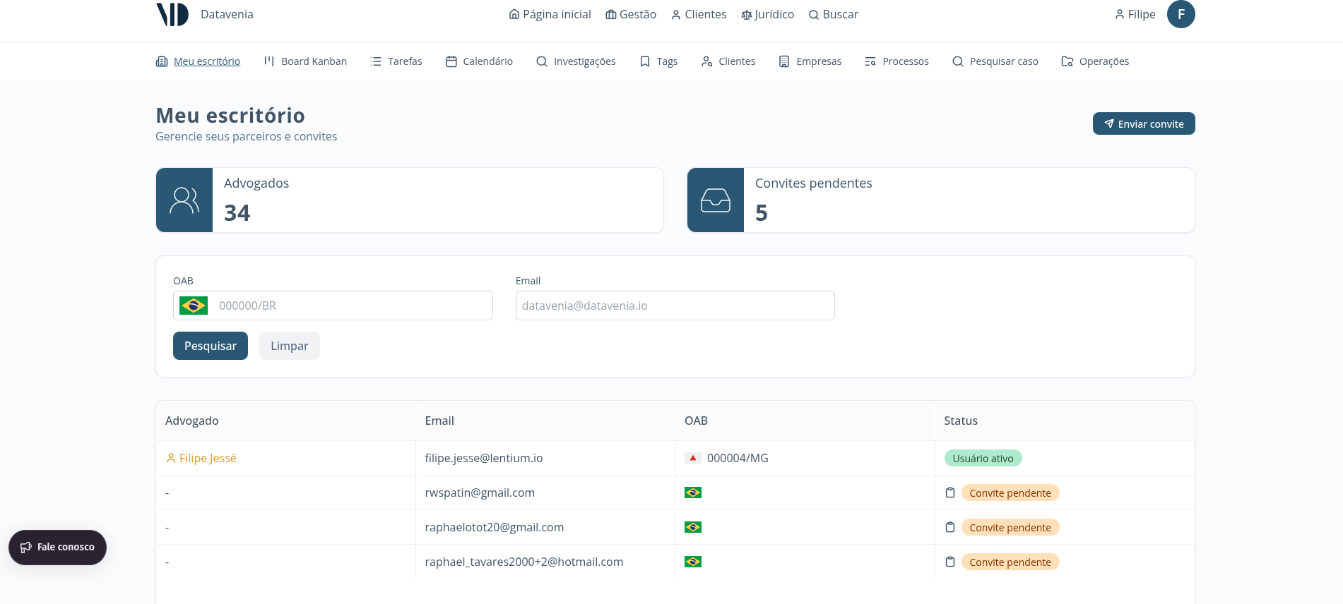Click the user avatar F icon

[1181, 14]
